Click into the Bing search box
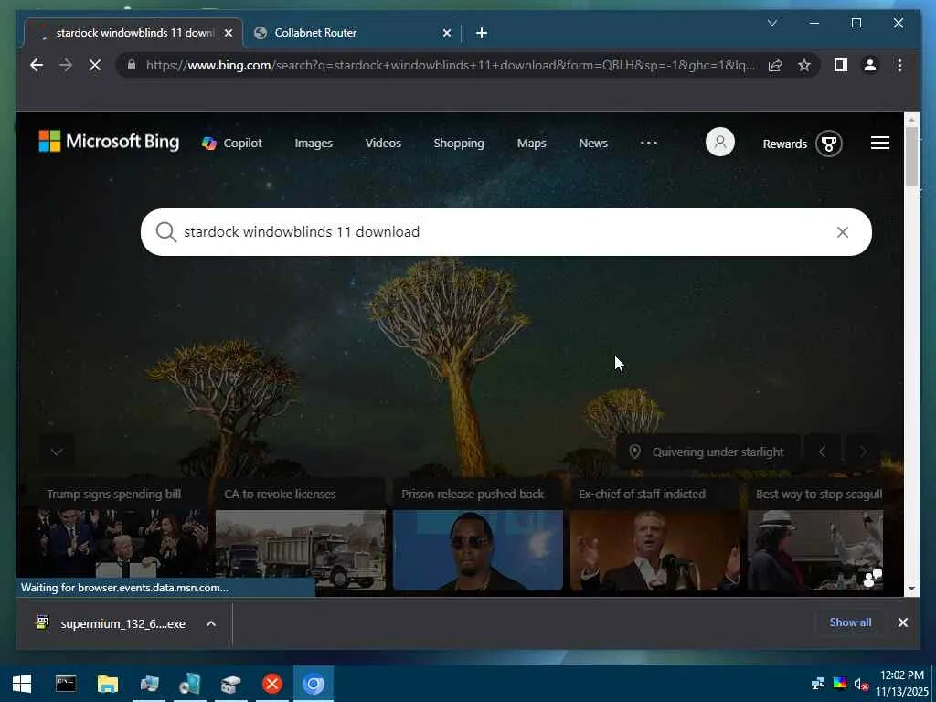The image size is (936, 702). click(506, 232)
